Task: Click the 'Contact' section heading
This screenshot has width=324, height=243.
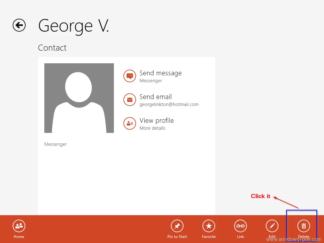Action: pyautogui.click(x=52, y=48)
